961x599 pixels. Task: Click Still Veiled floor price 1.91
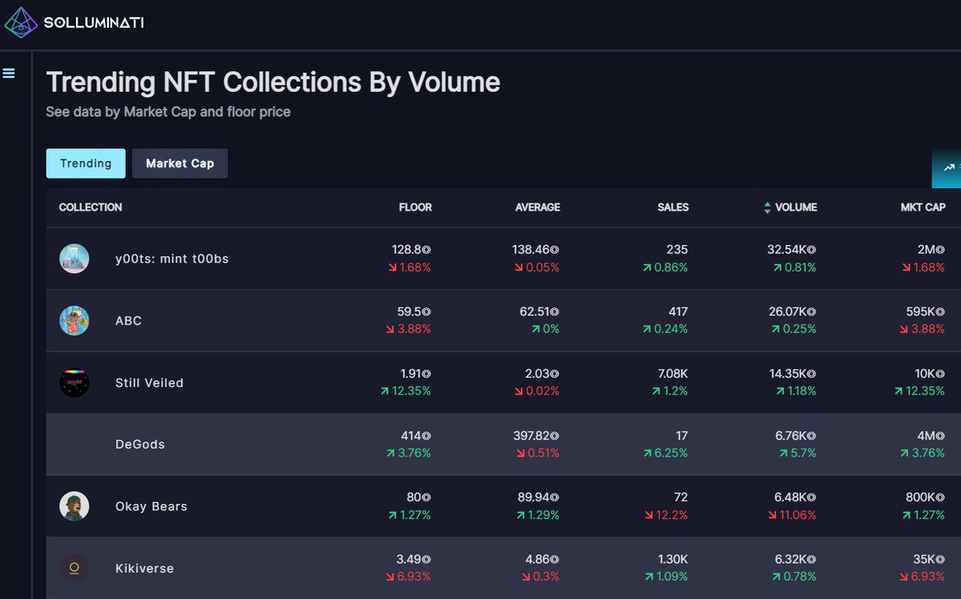(x=416, y=374)
